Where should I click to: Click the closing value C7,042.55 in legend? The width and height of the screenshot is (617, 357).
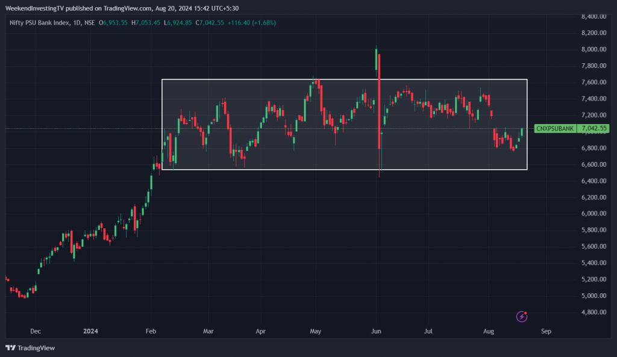point(209,23)
